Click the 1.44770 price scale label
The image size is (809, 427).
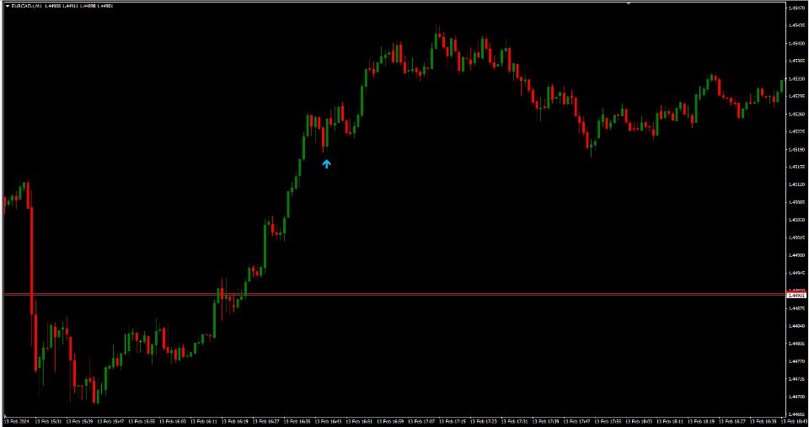796,361
